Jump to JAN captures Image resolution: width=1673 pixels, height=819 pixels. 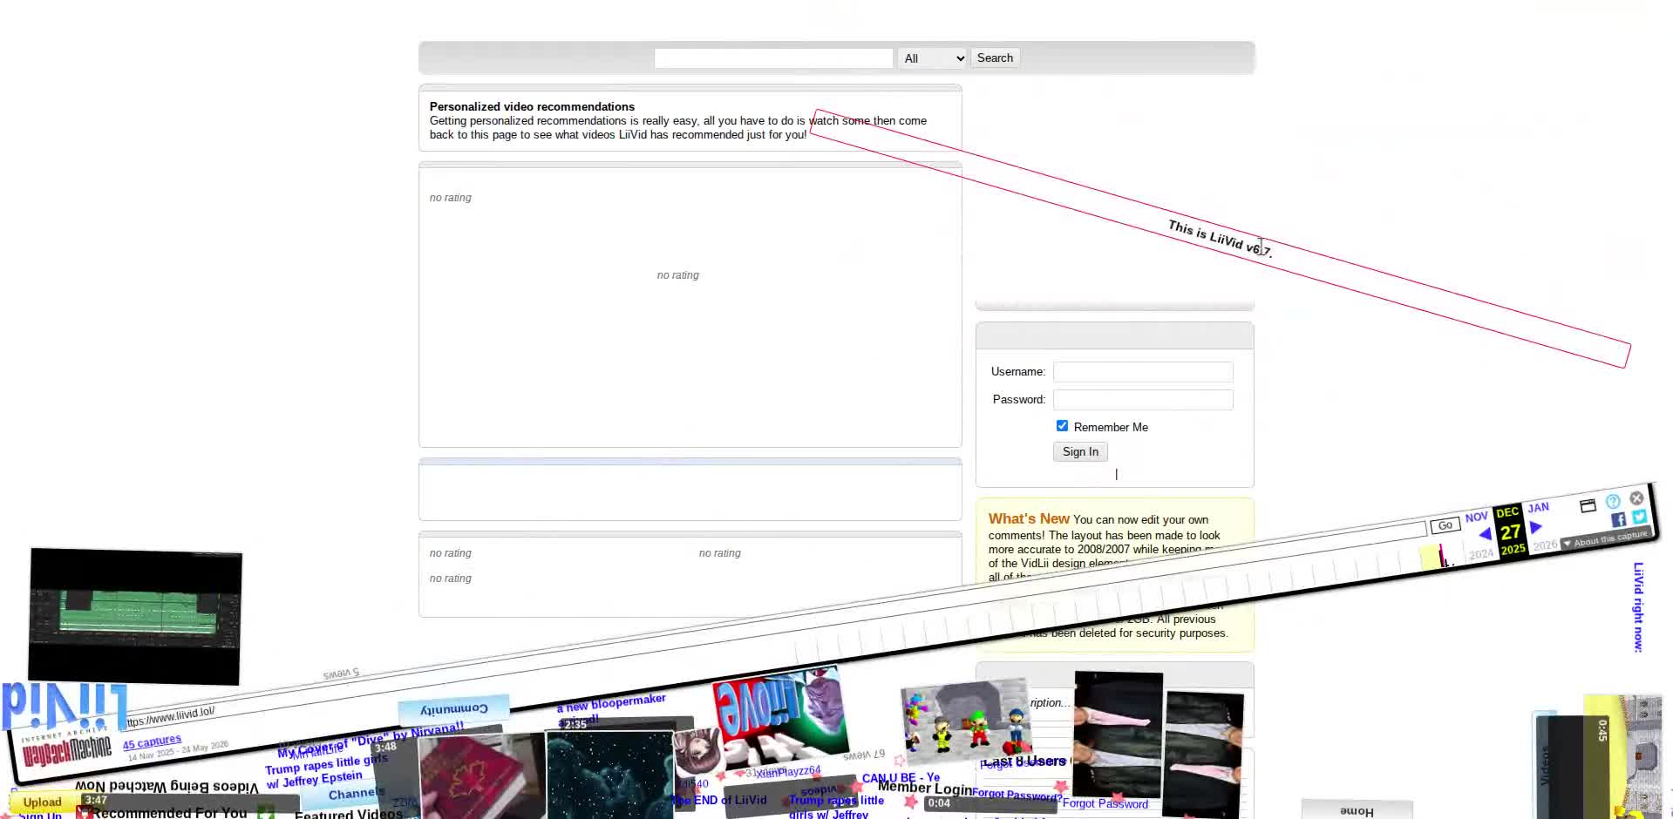tap(1538, 508)
